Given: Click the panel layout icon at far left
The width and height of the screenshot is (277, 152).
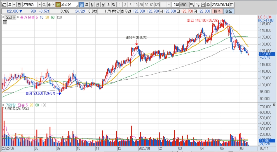Looking at the screenshot, I should 4,5.
